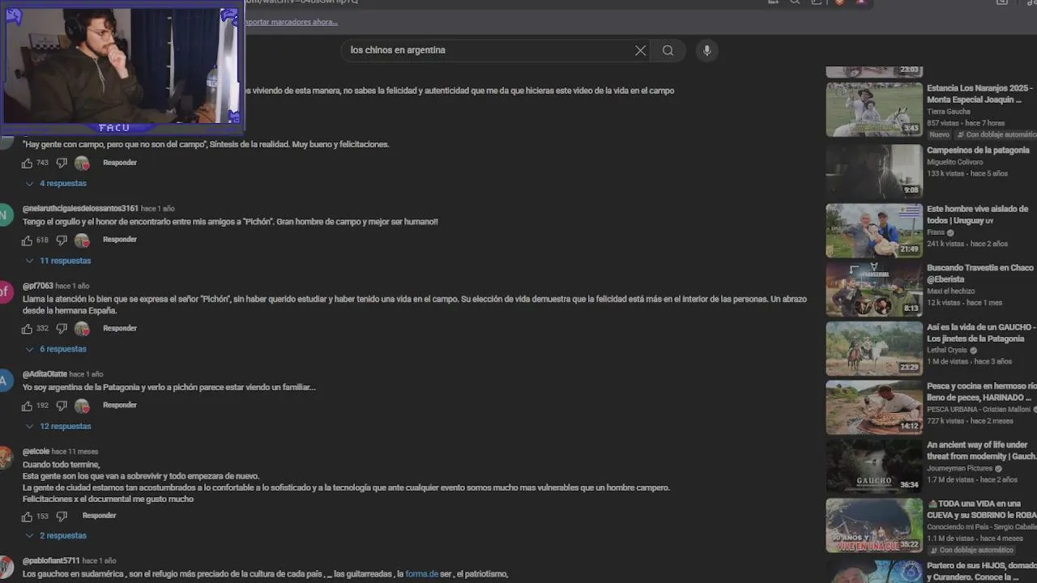Expand the 6 respuestas replies

tap(56, 349)
